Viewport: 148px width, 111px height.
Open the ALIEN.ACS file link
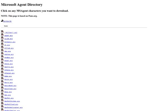point(8,39)
